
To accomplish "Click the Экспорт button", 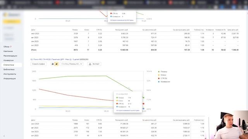I will pyautogui.click(x=94, y=64).
